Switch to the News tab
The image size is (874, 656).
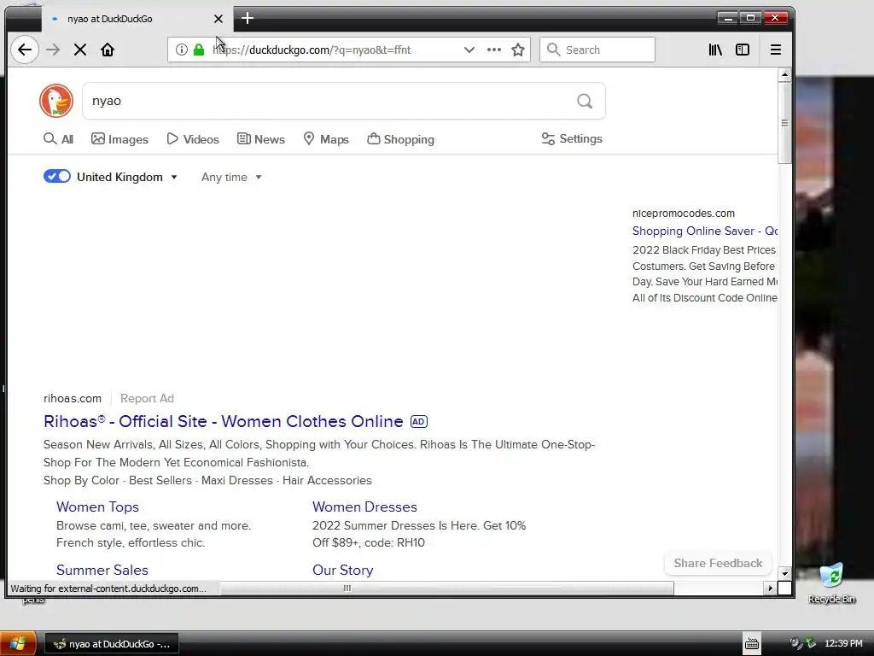[x=261, y=139]
